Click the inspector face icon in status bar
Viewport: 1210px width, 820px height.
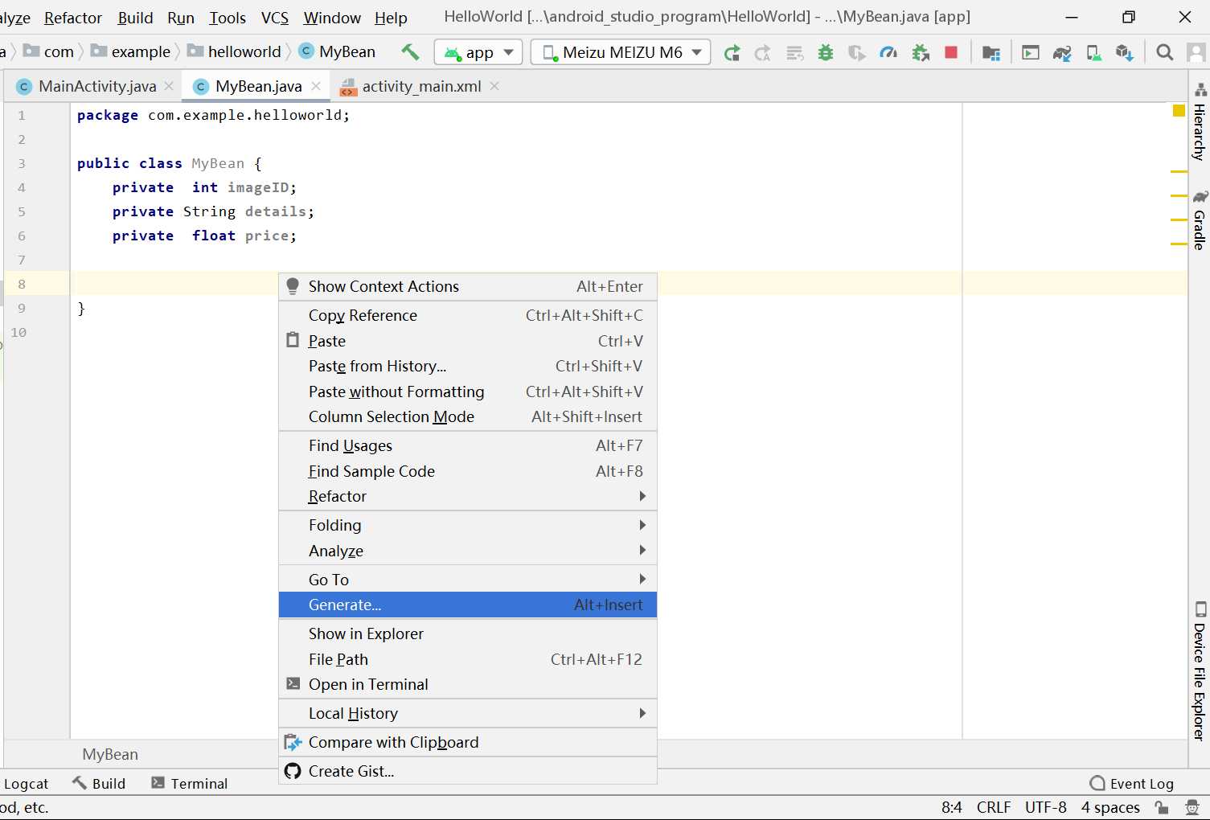pyautogui.click(x=1193, y=807)
